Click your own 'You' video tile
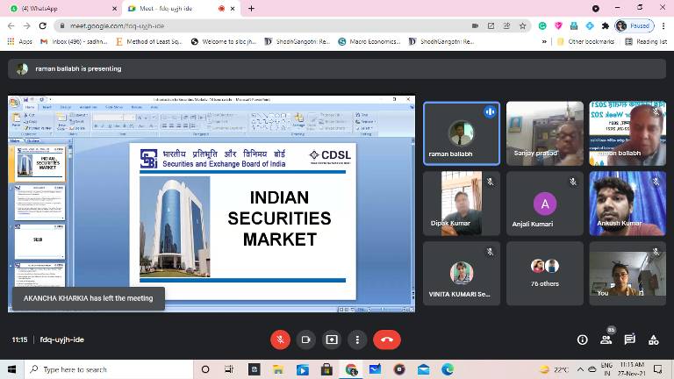674x379 pixels. tap(627, 274)
